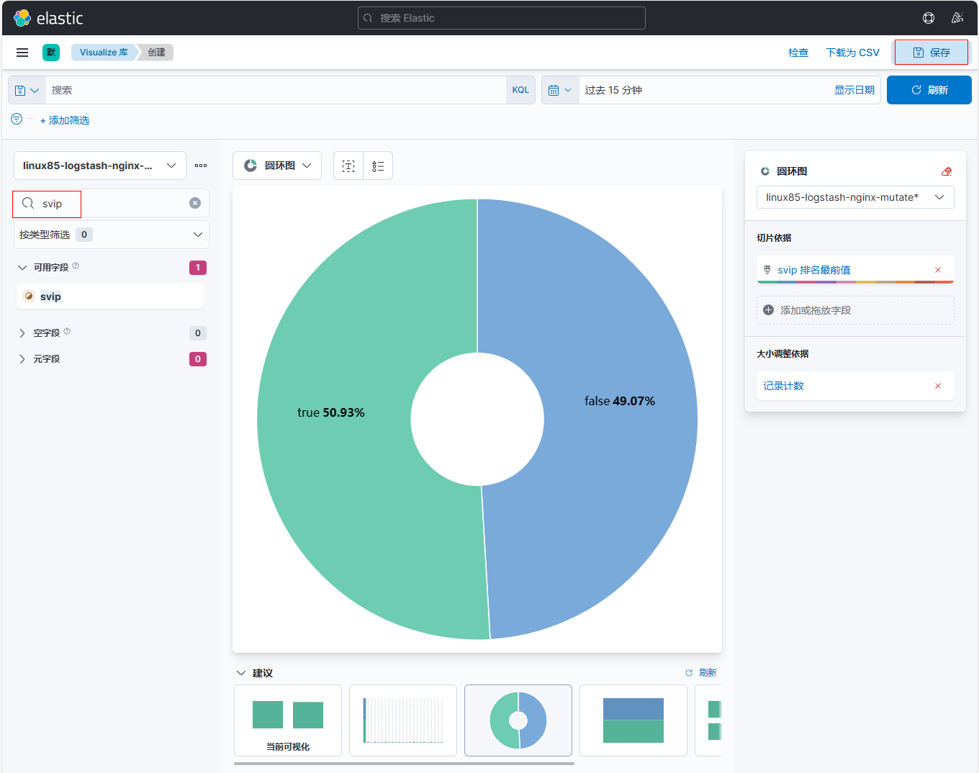This screenshot has width=979, height=773.
Task: Click the help lifebuoy icon
Action: [929, 18]
